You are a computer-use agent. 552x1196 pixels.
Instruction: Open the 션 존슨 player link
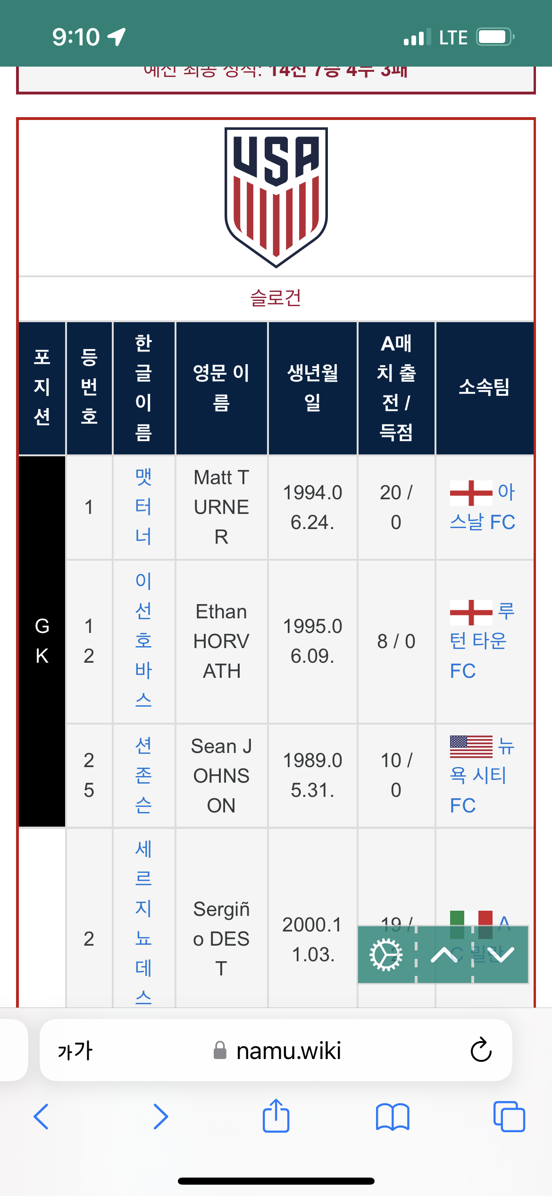pyautogui.click(x=143, y=775)
